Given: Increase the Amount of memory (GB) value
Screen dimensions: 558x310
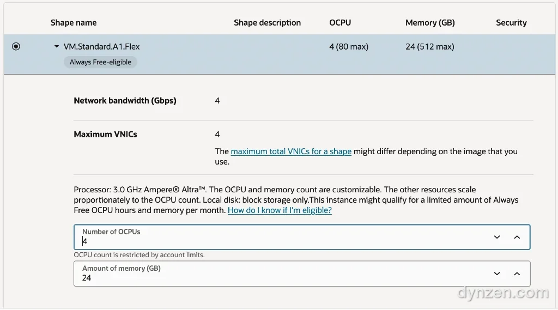Looking at the screenshot, I should pos(517,273).
